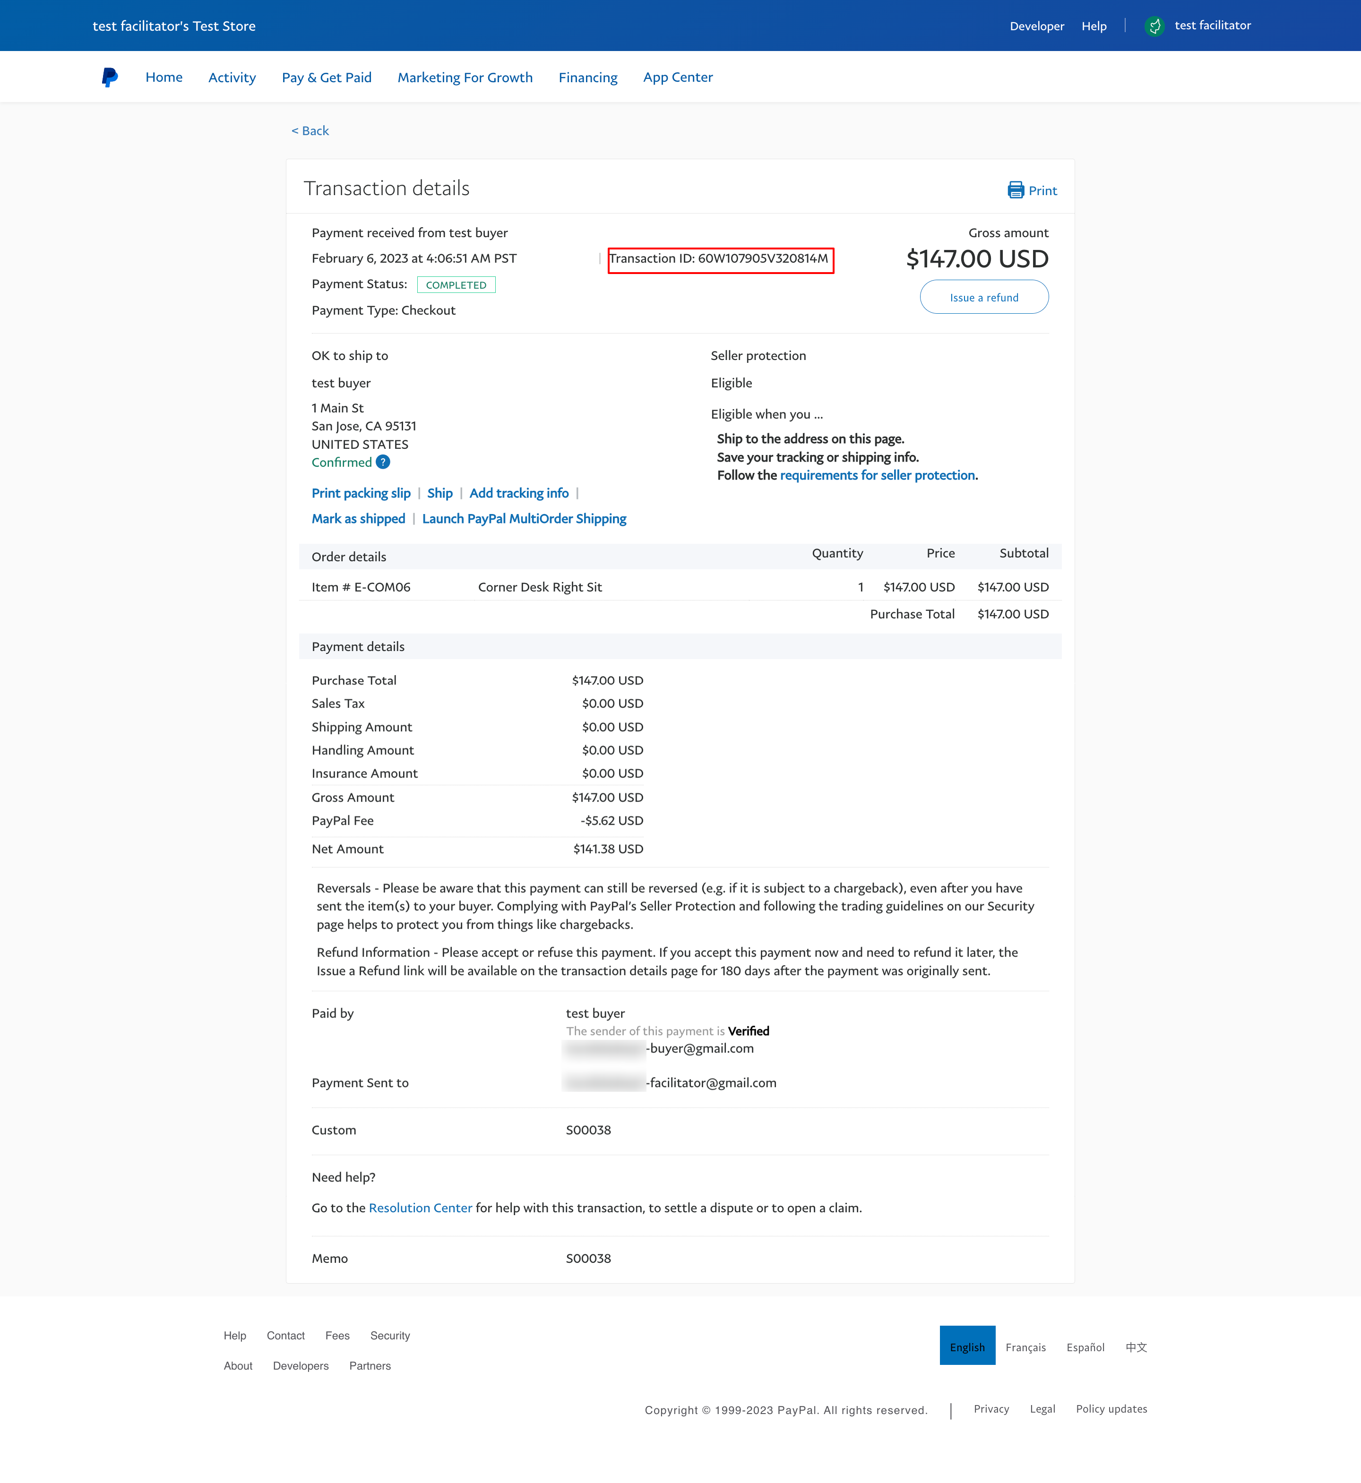Open the footer Developers link
Screen dimensions: 1361x1483
pyautogui.click(x=301, y=1366)
